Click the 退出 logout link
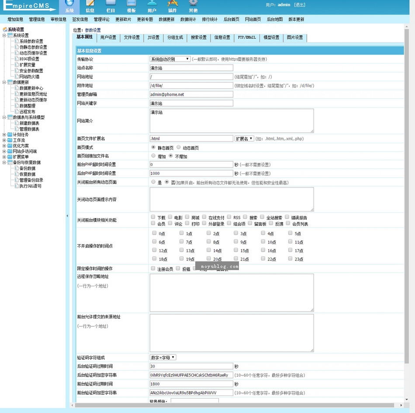This screenshot has height=413, width=415. (x=300, y=5)
